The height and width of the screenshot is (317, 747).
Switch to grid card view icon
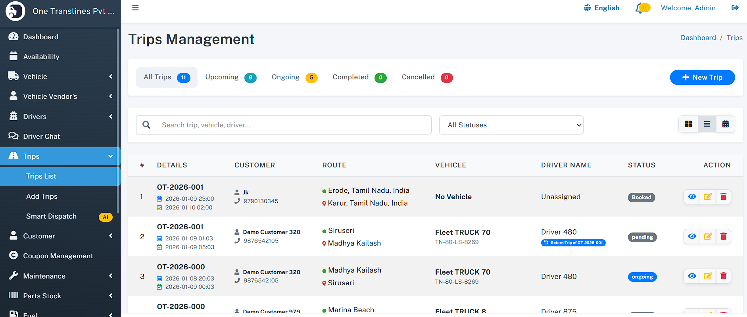click(x=688, y=124)
